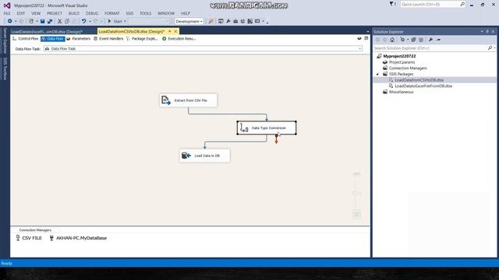Click the Copy icon in the toolbar
Screen dimensions: 499x280
pyautogui.click(x=67, y=21)
